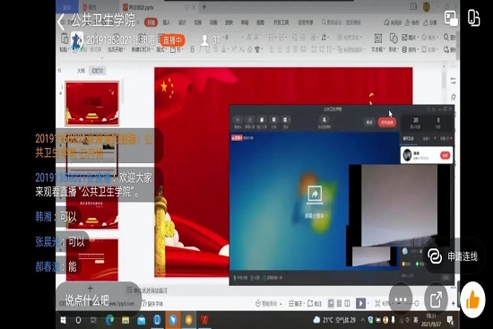
Task: Open the share icon beside the like button
Action: point(436,299)
